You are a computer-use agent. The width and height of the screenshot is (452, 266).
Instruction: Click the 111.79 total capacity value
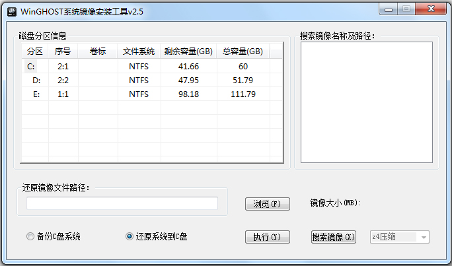243,94
